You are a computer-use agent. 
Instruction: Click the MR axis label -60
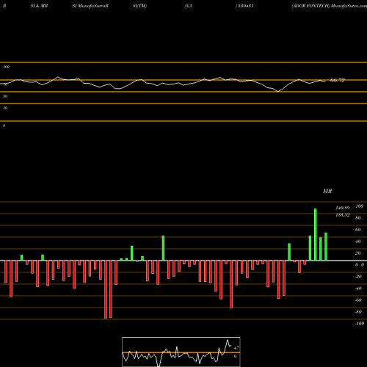[x=358, y=300]
